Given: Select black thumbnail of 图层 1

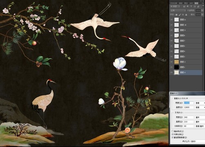Looking at the screenshot, I should pyautogui.click(x=176, y=67).
